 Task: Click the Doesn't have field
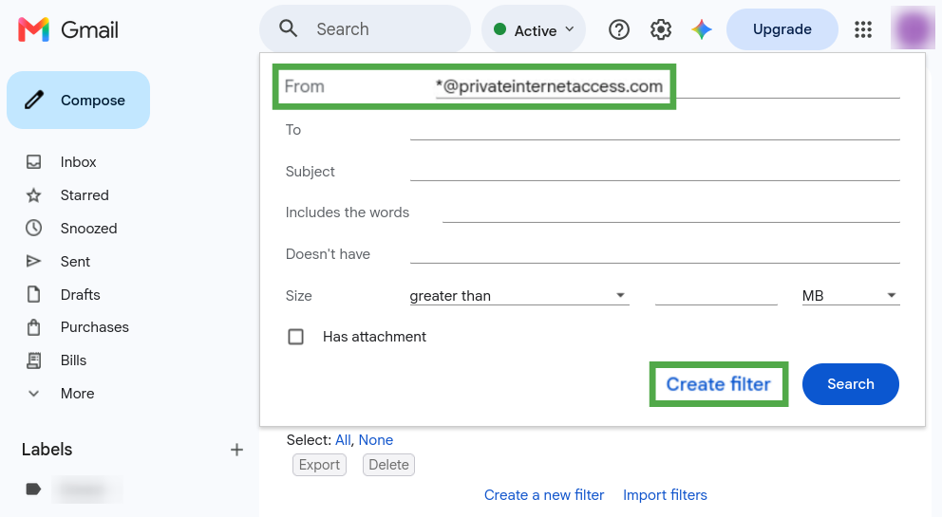pos(655,254)
